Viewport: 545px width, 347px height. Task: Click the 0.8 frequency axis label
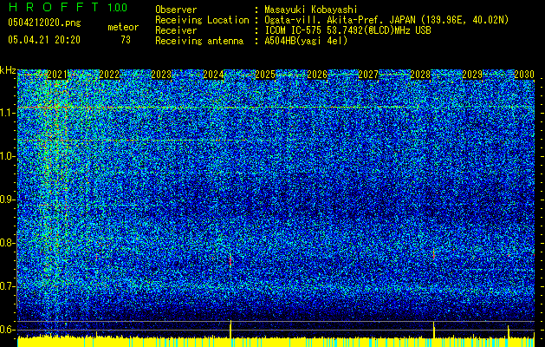8,243
